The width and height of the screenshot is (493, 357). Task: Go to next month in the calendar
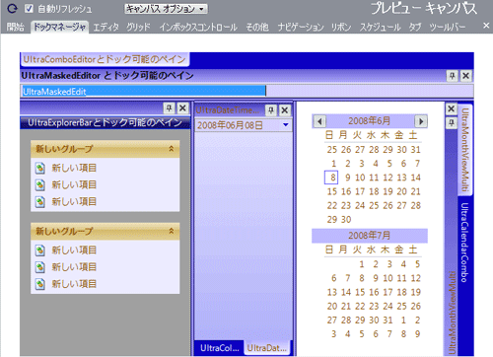tap(420, 121)
